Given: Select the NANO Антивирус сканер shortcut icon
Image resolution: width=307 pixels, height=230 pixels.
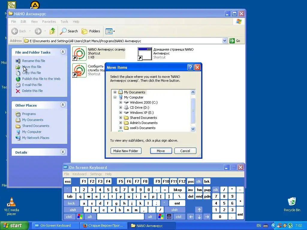Looking at the screenshot, I should [79, 53].
